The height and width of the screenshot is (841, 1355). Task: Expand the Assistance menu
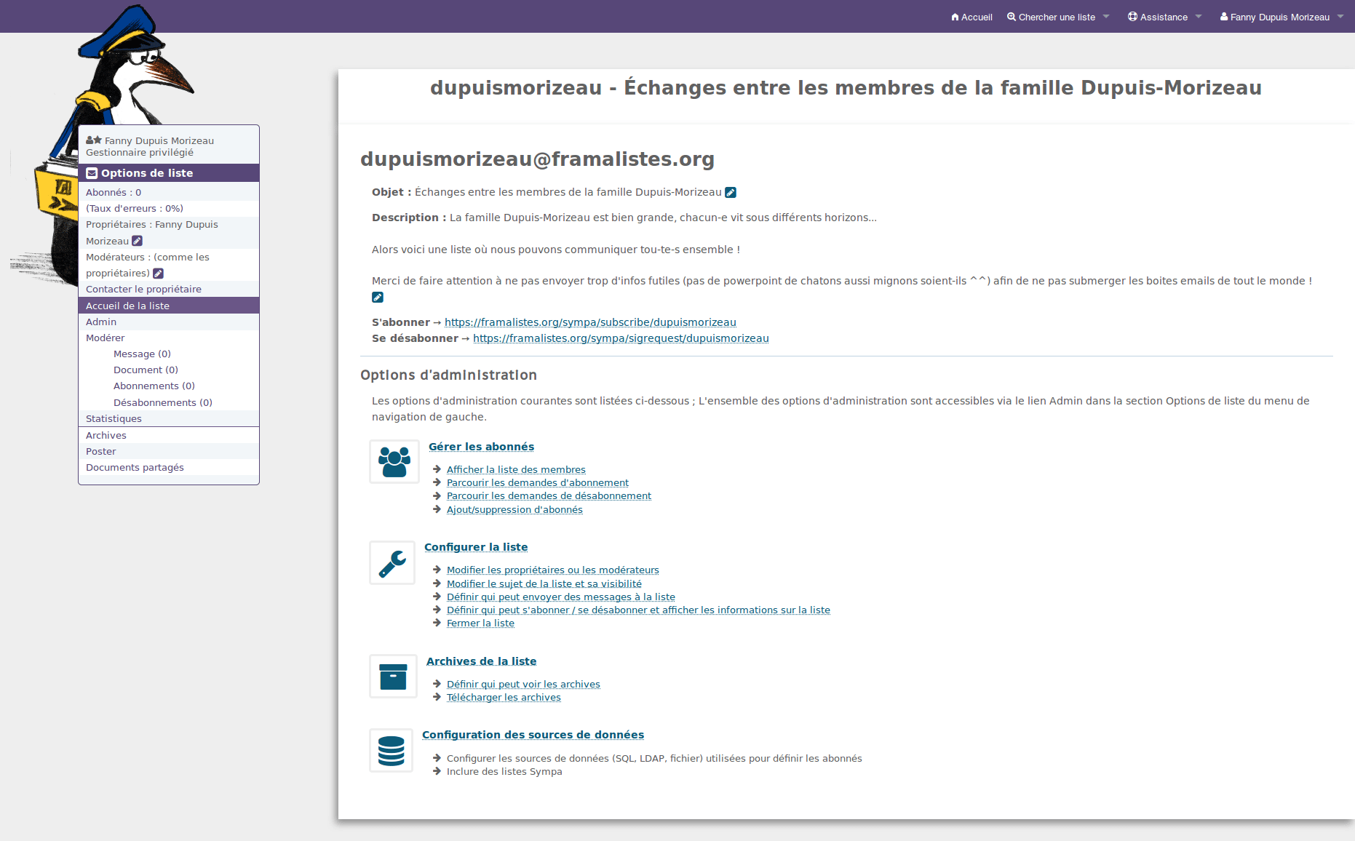(1164, 17)
